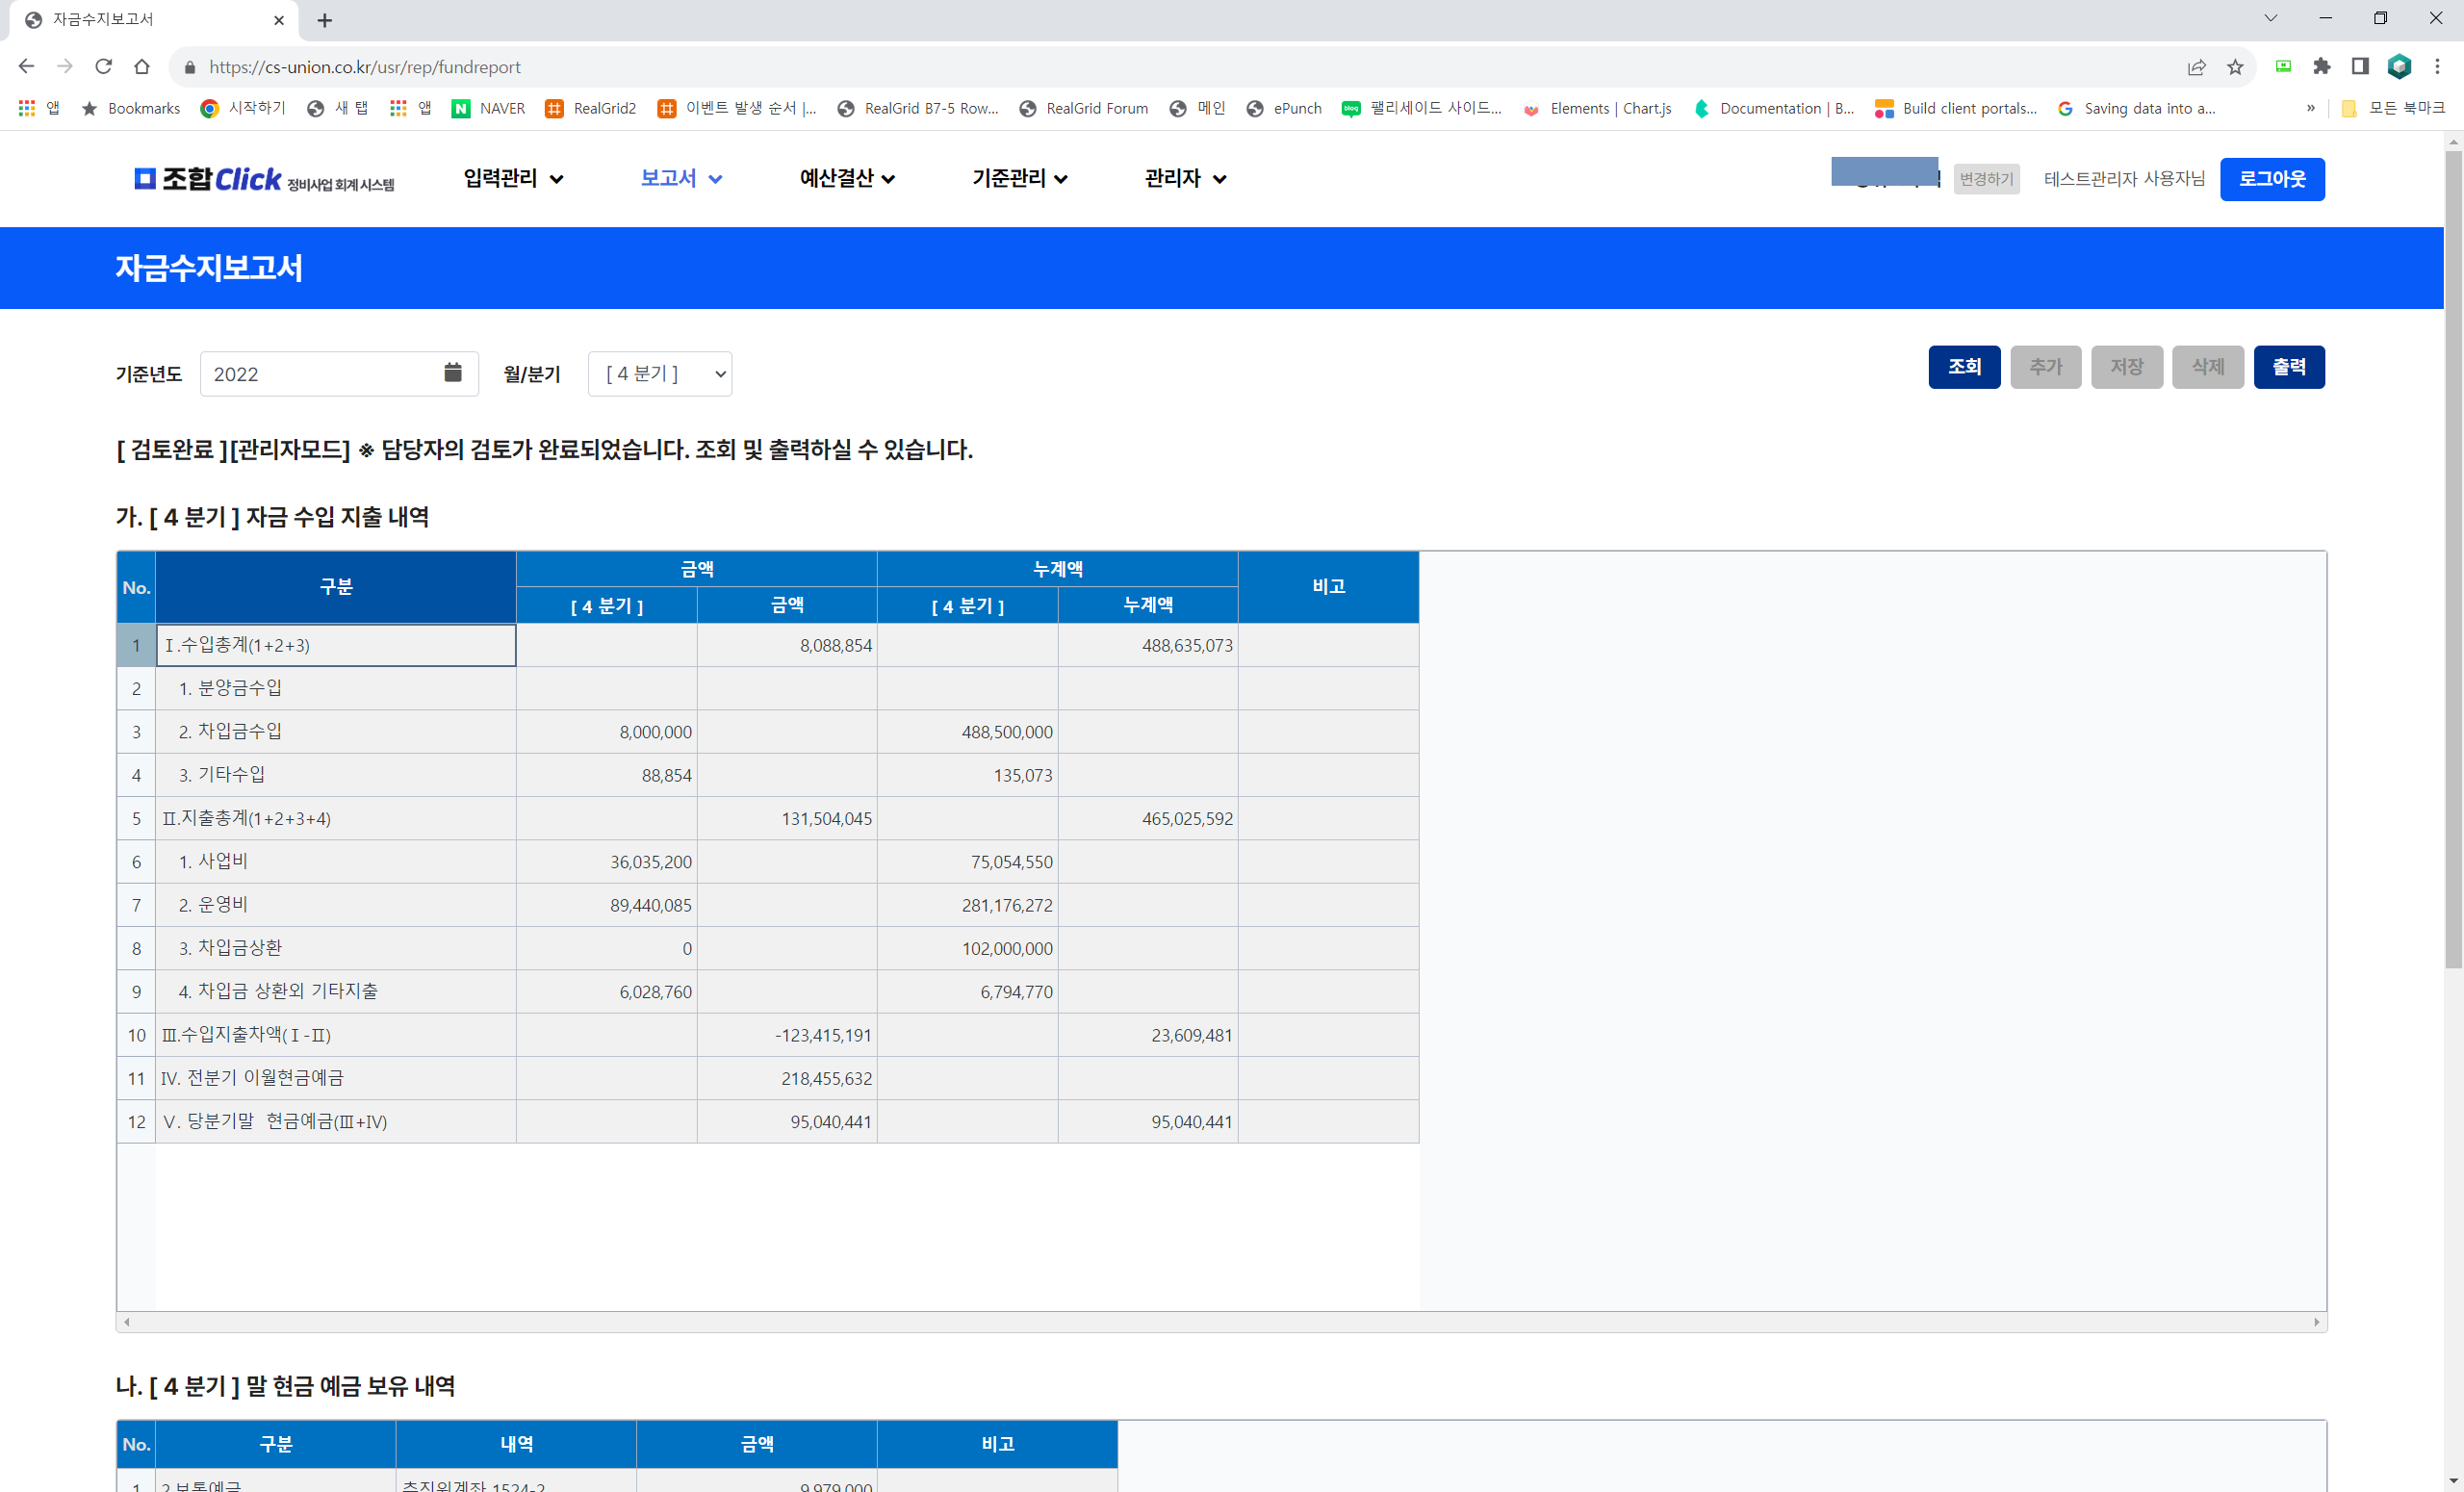Viewport: 2464px width, 1492px height.
Task: Click the 로그아웃 button
Action: coord(2271,179)
